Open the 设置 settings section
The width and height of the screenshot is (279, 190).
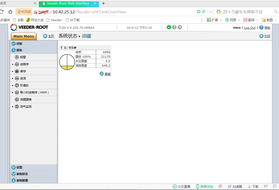click(19, 167)
